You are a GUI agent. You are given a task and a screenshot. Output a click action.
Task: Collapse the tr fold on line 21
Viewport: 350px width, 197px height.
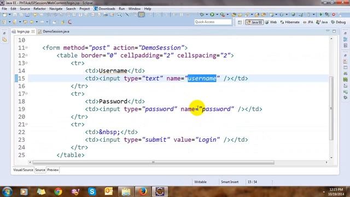pyautogui.click(x=27, y=124)
